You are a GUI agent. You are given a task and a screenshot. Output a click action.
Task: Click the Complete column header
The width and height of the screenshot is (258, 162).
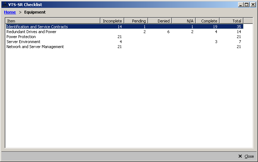(x=207, y=21)
